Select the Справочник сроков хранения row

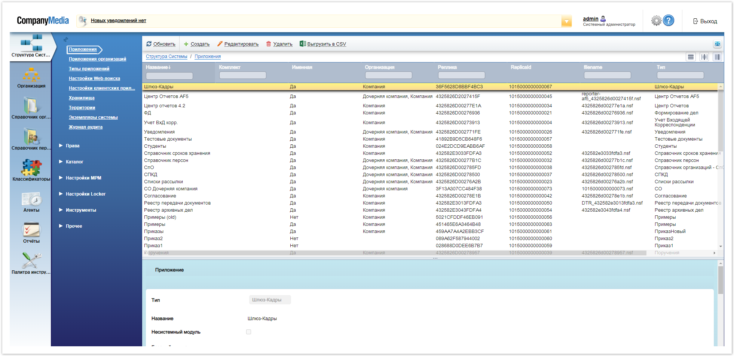click(430, 153)
